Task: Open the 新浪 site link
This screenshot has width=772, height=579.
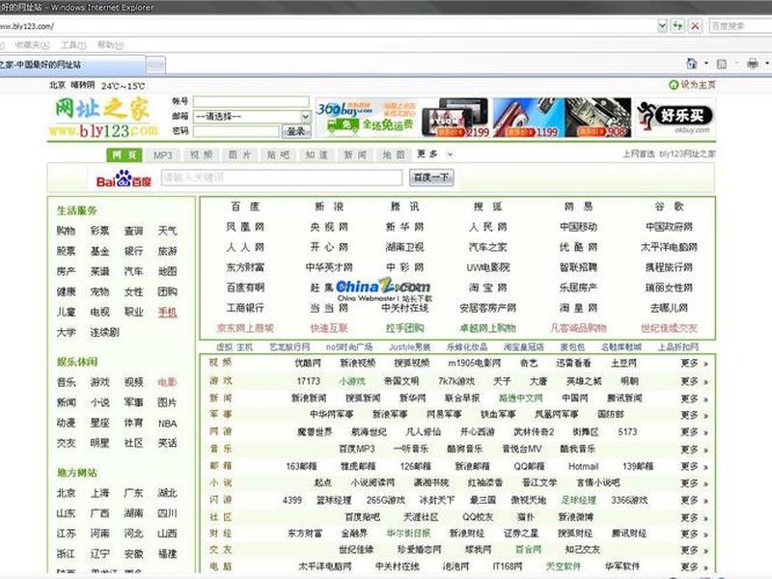Action: 329,207
